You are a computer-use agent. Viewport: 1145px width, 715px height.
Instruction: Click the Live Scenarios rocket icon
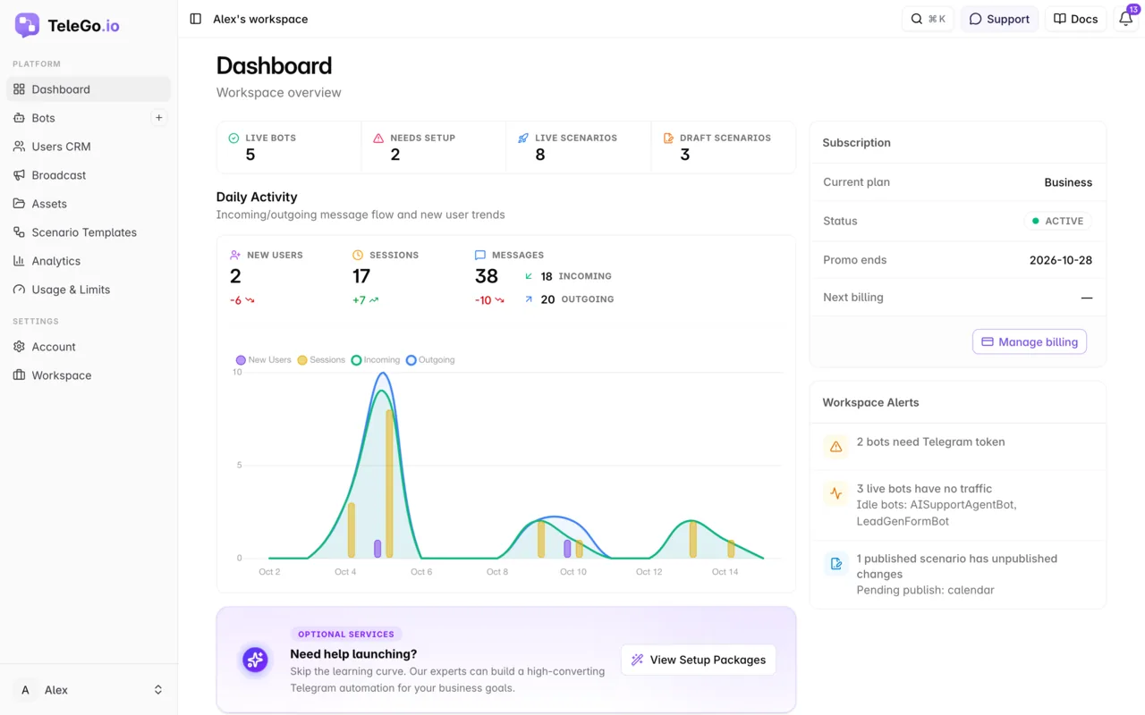click(x=523, y=139)
